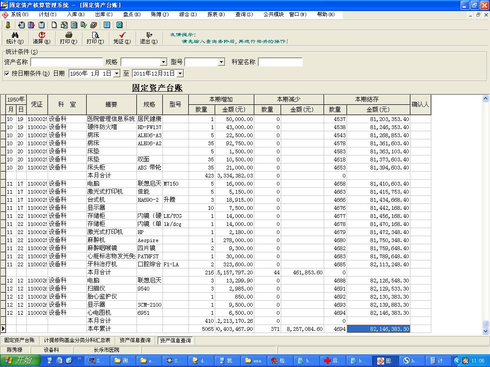Select the 医院管理信息系统 row cell
Screen dimensions: 490x367
[x=111, y=119]
